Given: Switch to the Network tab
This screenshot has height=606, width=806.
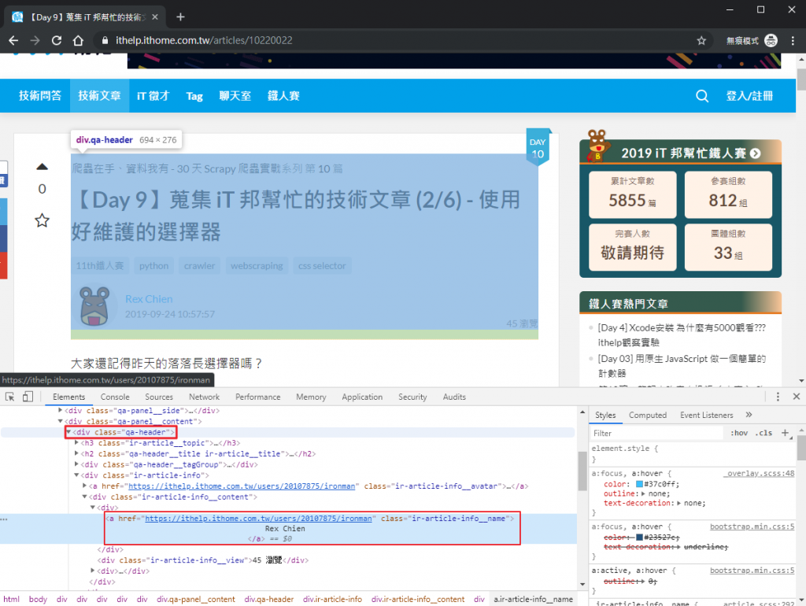Looking at the screenshot, I should point(204,397).
